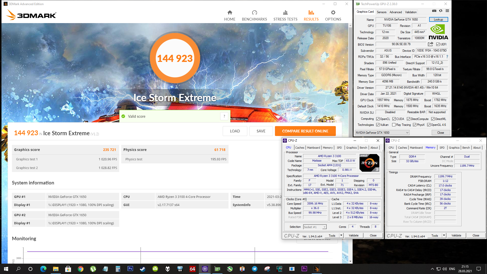The image size is (487, 274).
Task: Open STRESS TESTS in 3DMark
Action: click(285, 15)
